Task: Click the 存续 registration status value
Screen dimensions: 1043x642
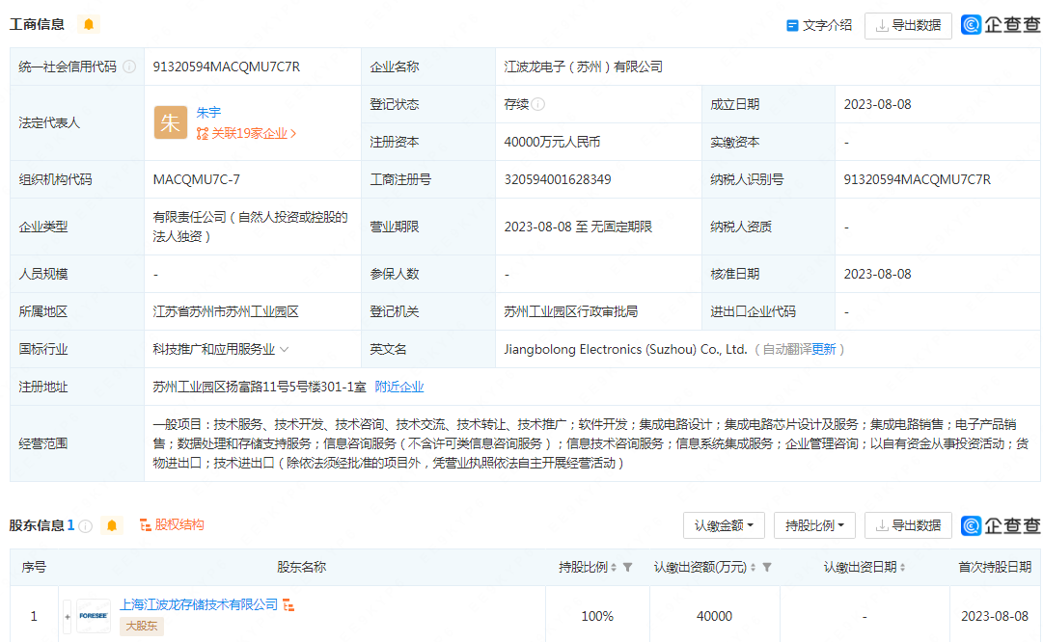Action: pyautogui.click(x=516, y=104)
